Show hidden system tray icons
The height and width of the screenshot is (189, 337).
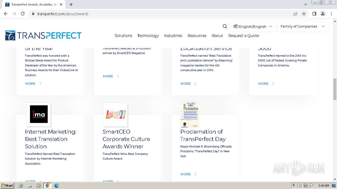(294, 186)
